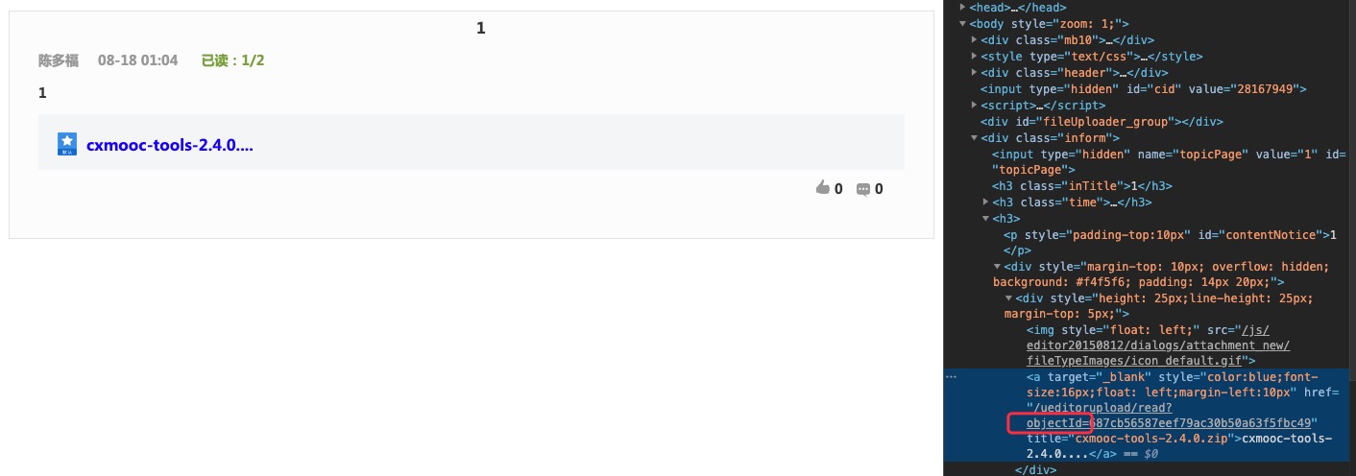This screenshot has height=476, width=1356.
Task: Click the author name 陈多福
Action: (58, 60)
